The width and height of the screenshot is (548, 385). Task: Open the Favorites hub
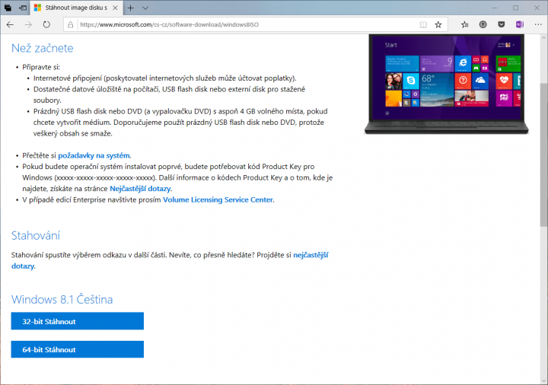click(x=464, y=24)
